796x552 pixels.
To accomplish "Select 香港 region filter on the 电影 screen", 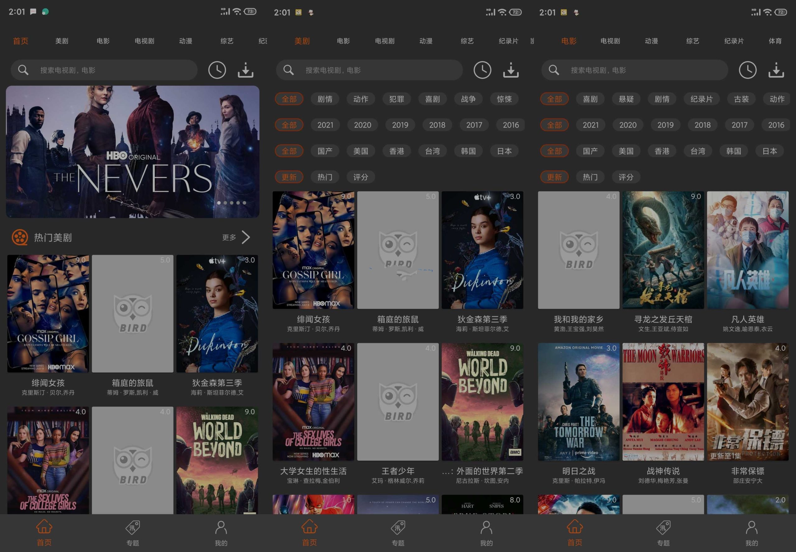I will [x=662, y=151].
